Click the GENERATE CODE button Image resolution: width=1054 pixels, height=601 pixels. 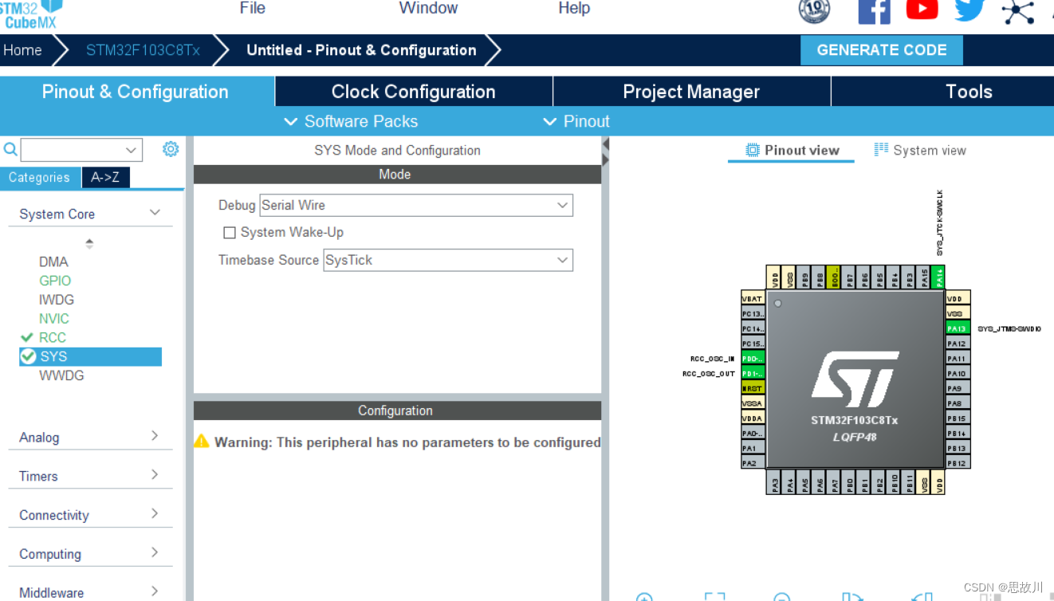point(882,49)
